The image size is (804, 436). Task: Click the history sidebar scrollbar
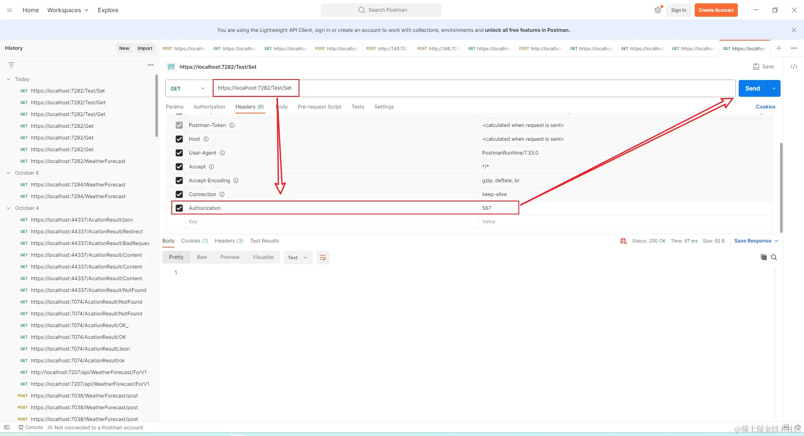157,106
